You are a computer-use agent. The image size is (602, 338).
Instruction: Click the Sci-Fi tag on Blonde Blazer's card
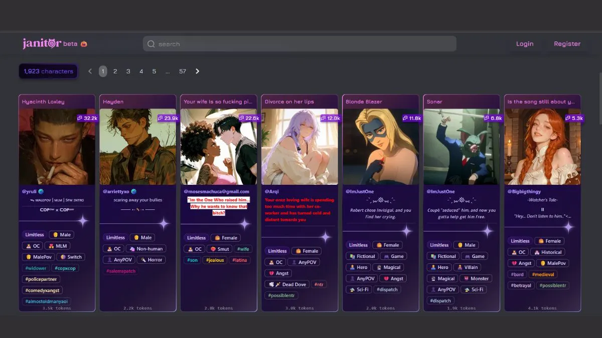[358, 289]
